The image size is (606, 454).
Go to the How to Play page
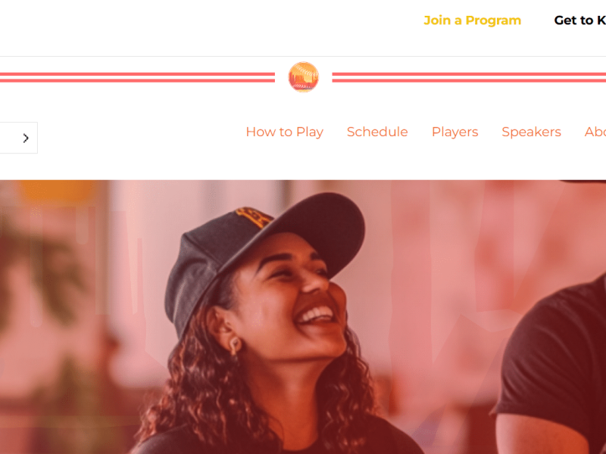click(285, 132)
